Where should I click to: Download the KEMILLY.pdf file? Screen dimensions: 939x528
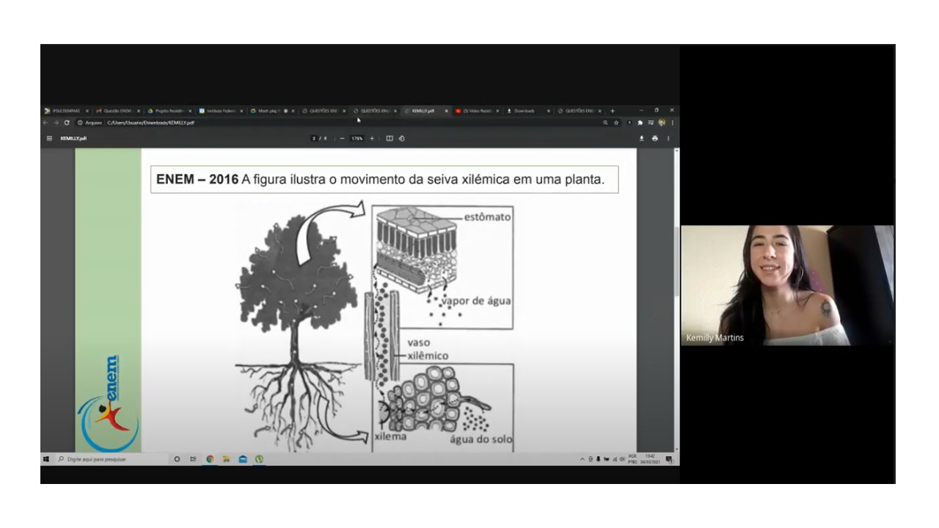(642, 138)
